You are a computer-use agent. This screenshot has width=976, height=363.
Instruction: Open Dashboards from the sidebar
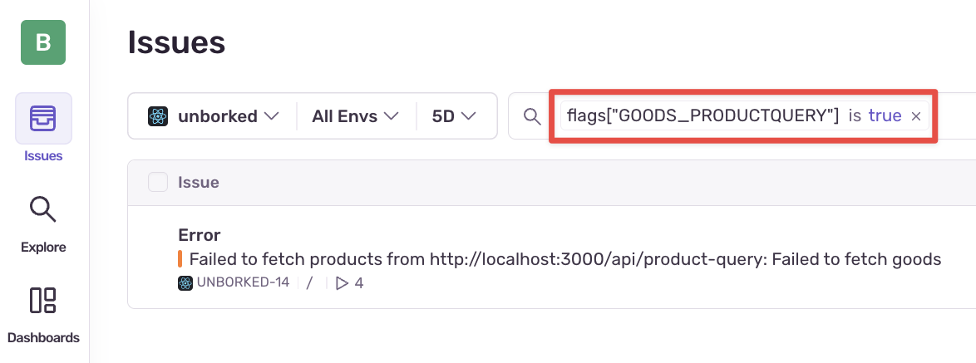tap(43, 313)
